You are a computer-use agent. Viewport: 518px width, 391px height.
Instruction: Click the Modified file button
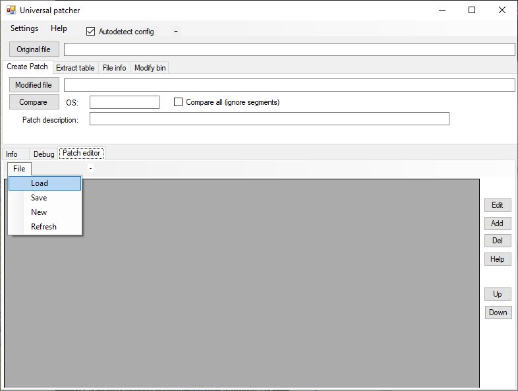(x=34, y=85)
